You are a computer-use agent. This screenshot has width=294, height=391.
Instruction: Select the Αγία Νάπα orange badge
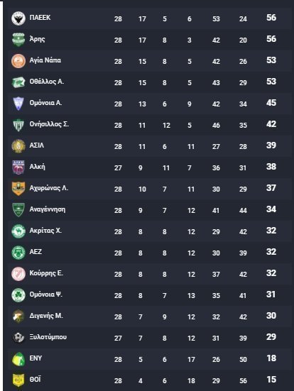pyautogui.click(x=18, y=61)
